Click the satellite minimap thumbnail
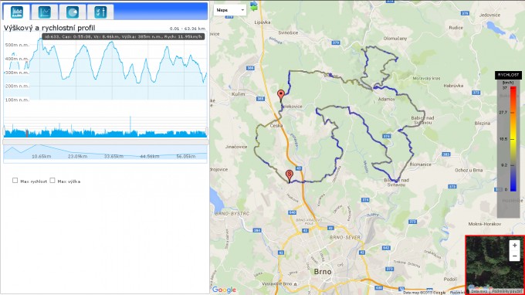This screenshot has height=295, width=525. point(495,265)
